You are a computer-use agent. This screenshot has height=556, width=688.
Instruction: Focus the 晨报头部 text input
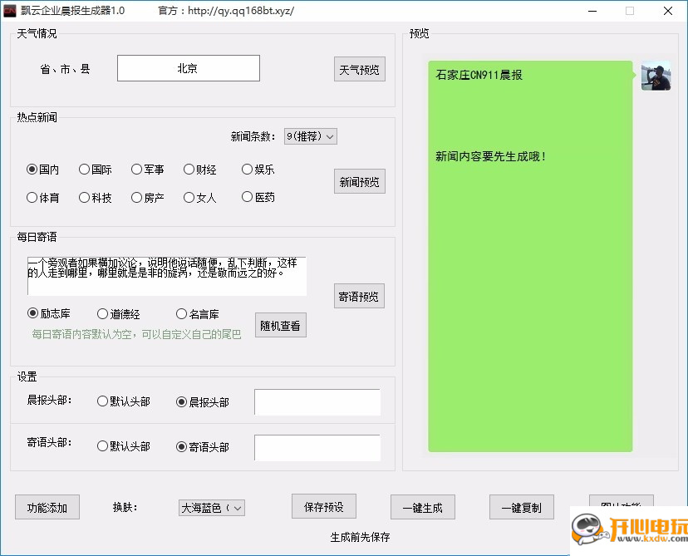pos(317,402)
